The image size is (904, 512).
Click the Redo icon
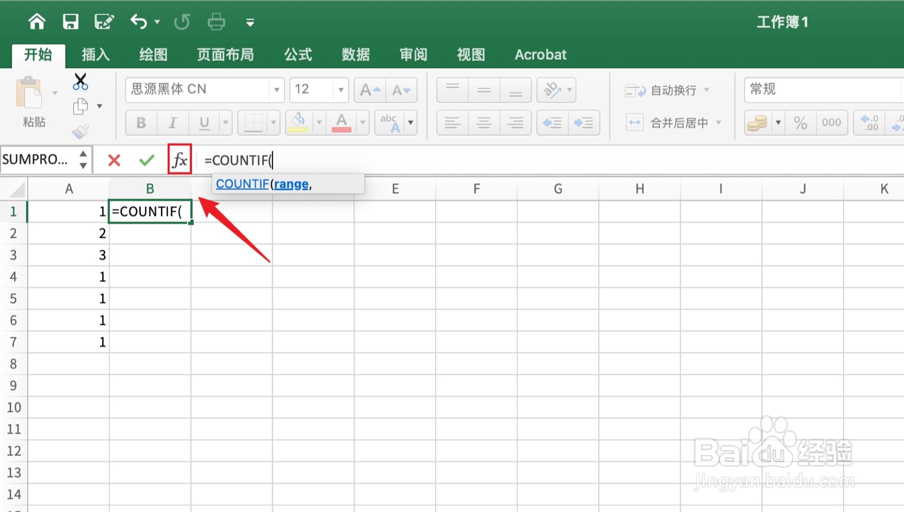[182, 21]
